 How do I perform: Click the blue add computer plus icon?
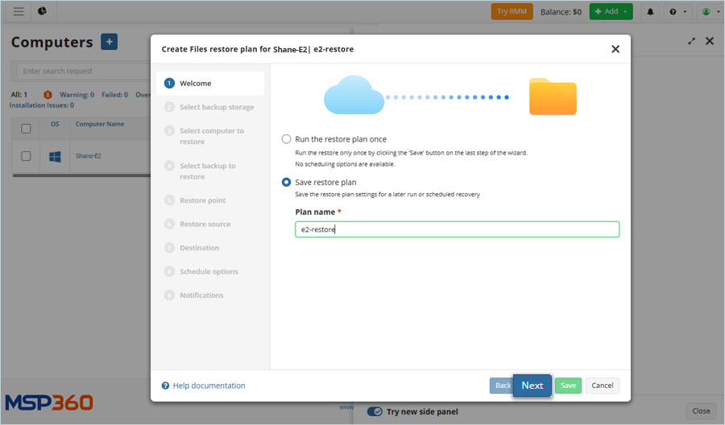coord(109,42)
